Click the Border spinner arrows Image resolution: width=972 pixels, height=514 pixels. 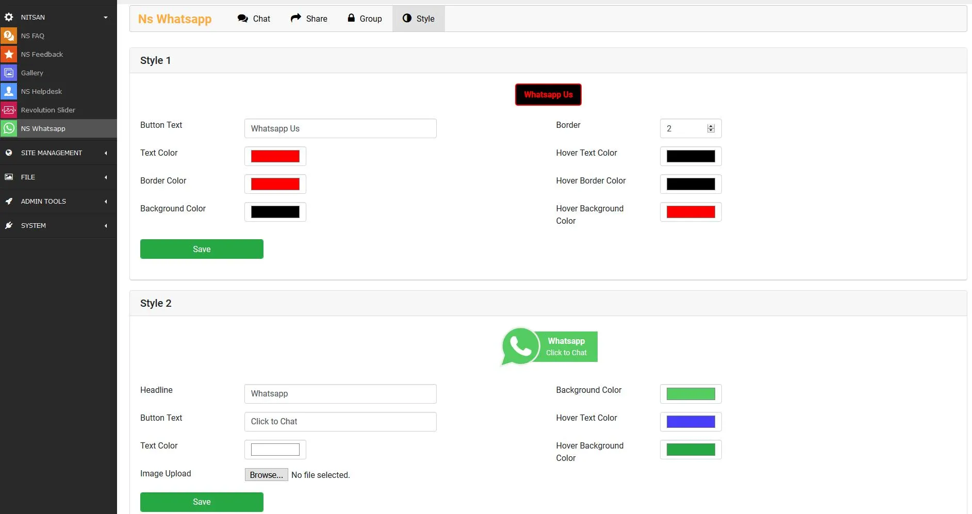tap(711, 128)
